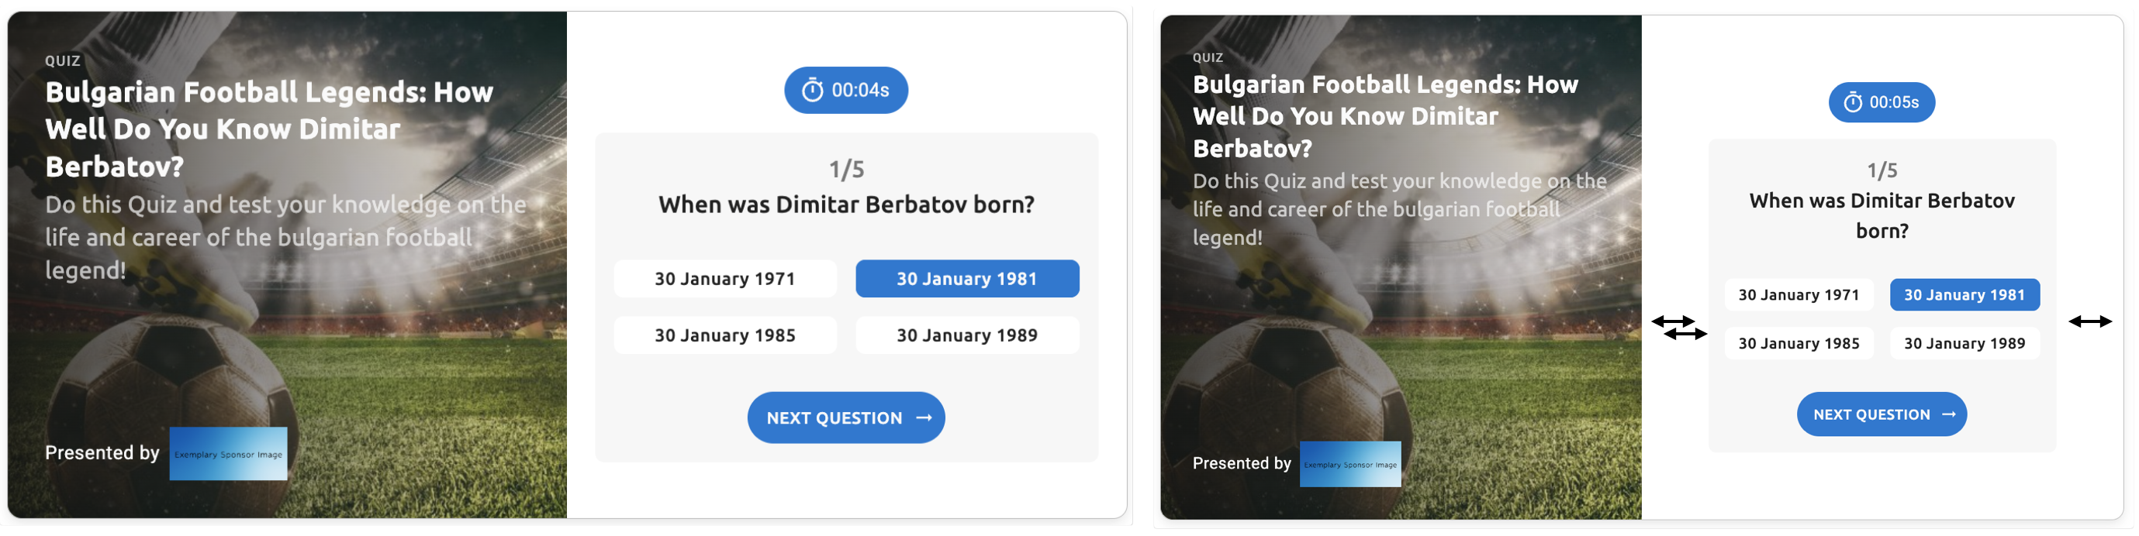The width and height of the screenshot is (2139, 536).
Task: Select answer 30 January 1971 in 00:05s quiz
Action: [1799, 294]
